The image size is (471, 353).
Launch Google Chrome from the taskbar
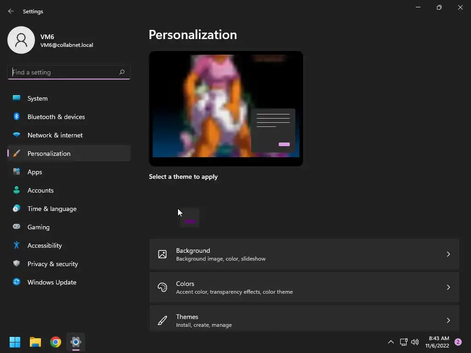pyautogui.click(x=56, y=342)
